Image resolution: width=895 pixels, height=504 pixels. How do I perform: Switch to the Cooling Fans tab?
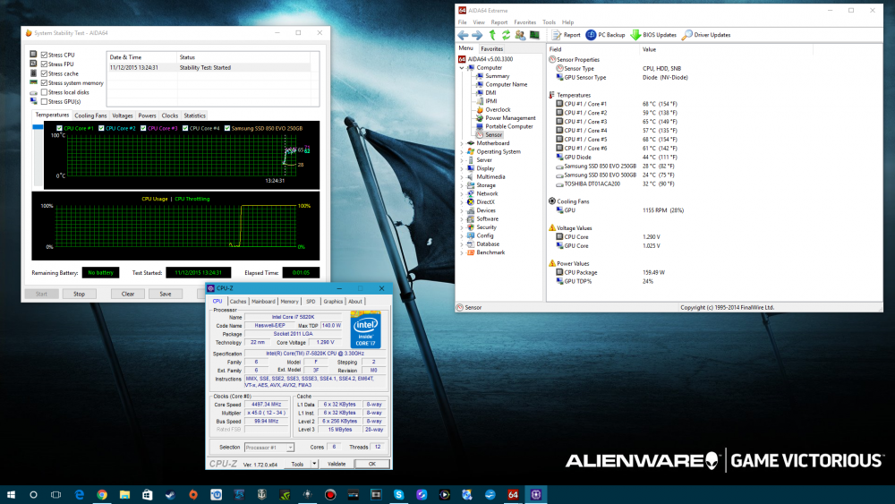[x=90, y=115]
